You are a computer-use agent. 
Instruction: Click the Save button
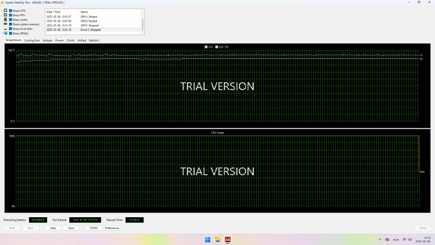click(71, 228)
